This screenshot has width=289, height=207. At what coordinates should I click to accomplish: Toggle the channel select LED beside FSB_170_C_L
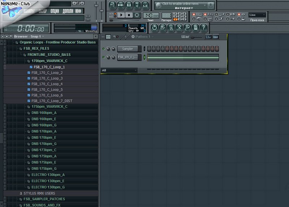(x=144, y=57)
